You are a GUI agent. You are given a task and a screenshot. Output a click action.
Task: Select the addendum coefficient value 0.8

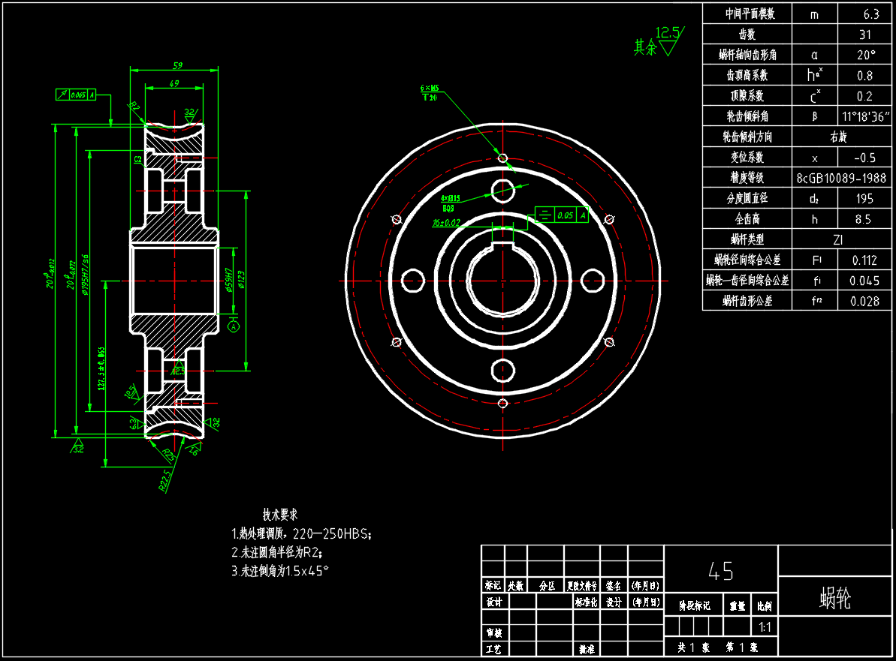[864, 76]
